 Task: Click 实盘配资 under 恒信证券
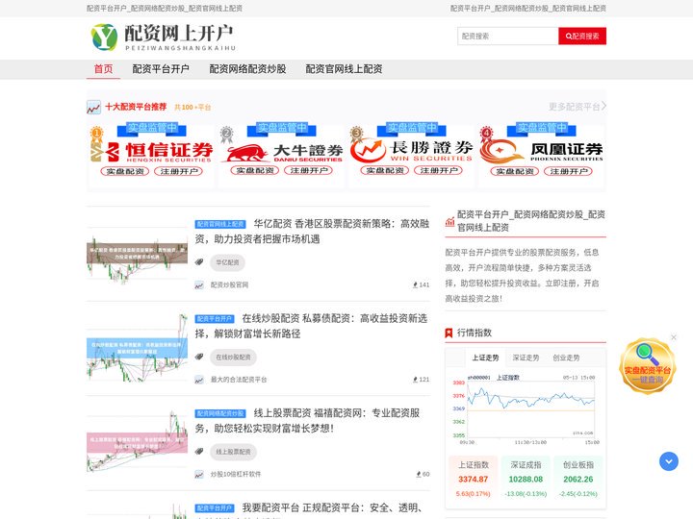point(125,171)
